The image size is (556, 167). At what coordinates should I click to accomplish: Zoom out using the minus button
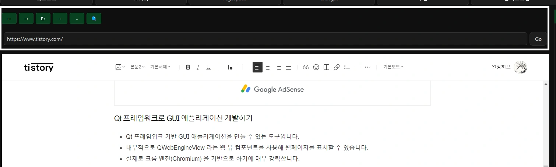(77, 18)
